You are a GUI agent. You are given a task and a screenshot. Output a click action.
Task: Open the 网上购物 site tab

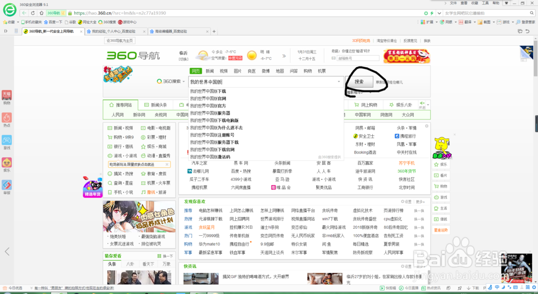(x=366, y=105)
